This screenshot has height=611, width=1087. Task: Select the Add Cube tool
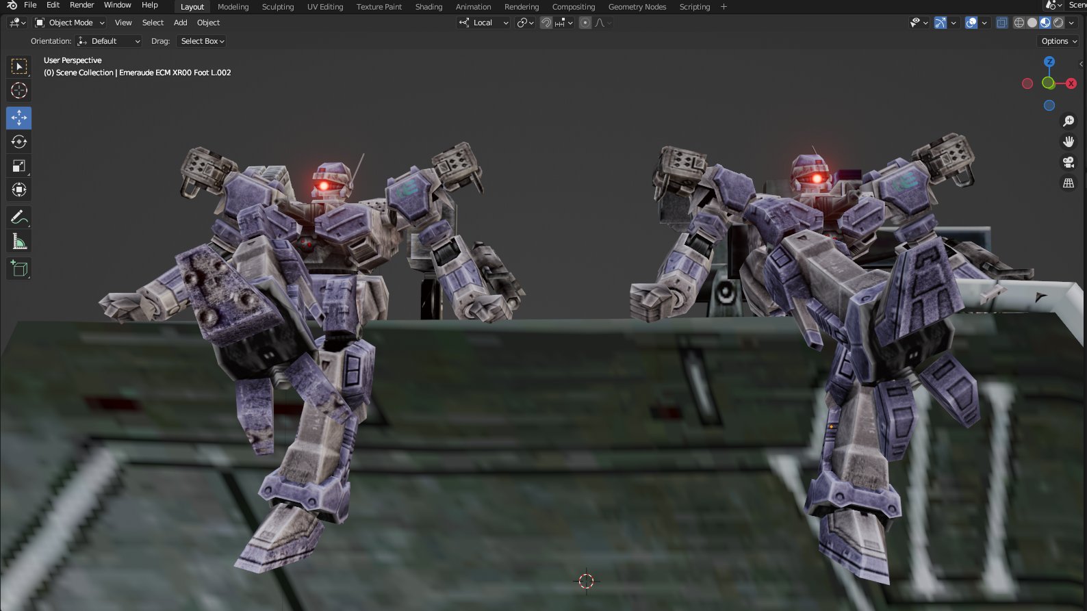point(19,269)
